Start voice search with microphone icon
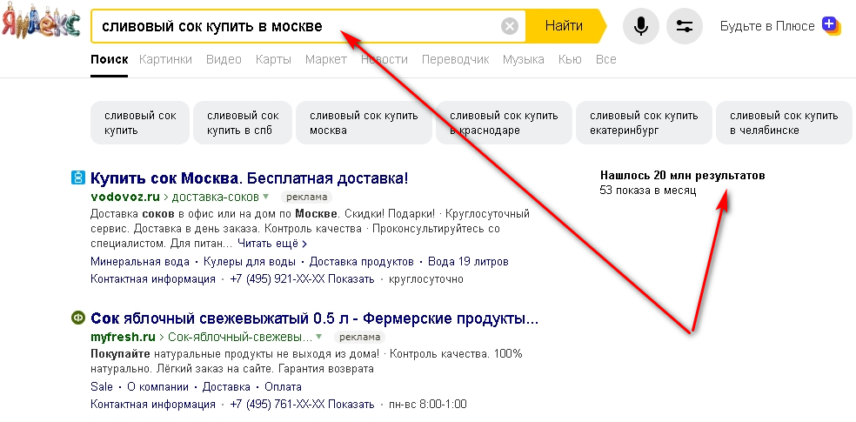The image size is (856, 422). (x=641, y=25)
